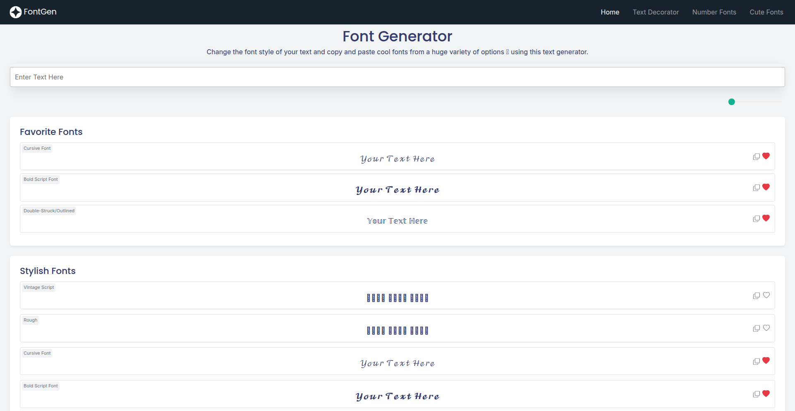Copy the Vintage Script font text
The width and height of the screenshot is (795, 411).
[x=756, y=296]
